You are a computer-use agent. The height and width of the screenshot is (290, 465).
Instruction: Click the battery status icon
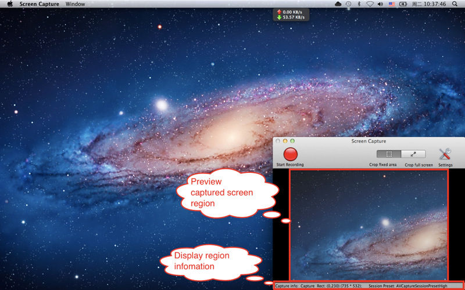point(403,4)
